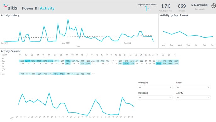Open the Activity filter dropdown
This screenshot has height=122, width=216.
(193, 97)
